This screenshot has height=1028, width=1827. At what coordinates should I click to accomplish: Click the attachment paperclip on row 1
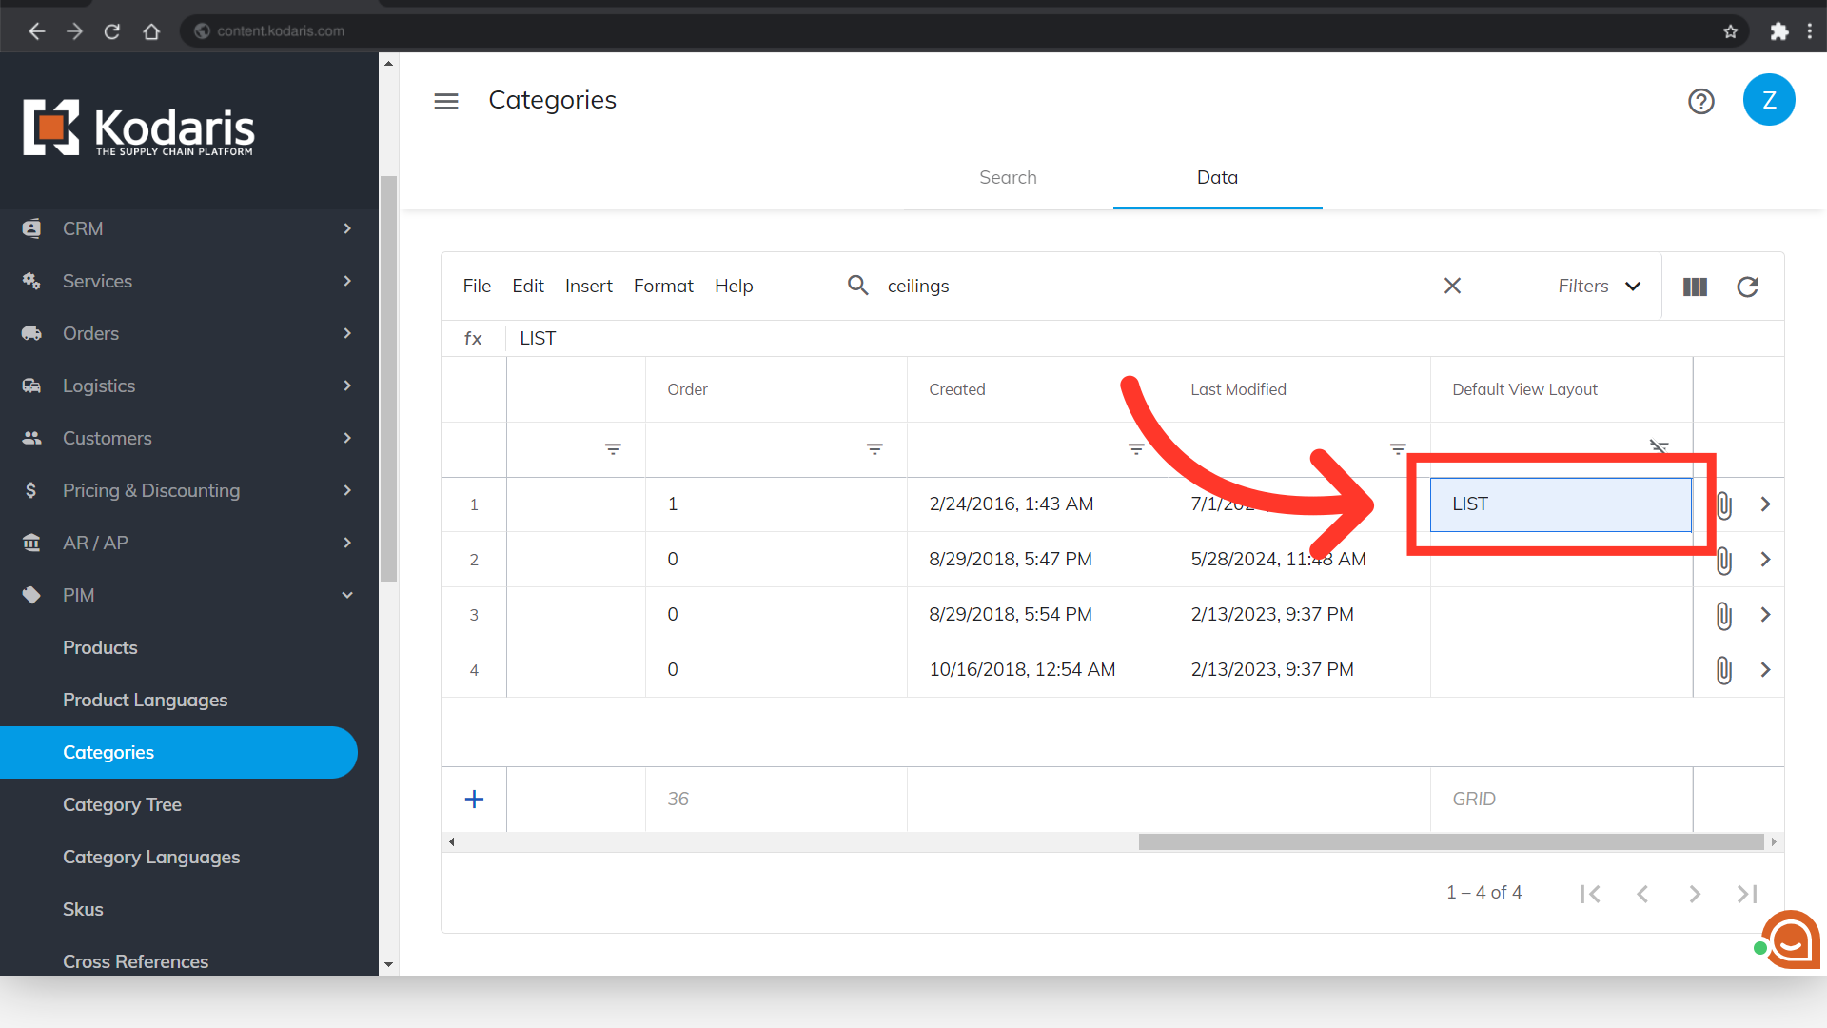[x=1723, y=505]
